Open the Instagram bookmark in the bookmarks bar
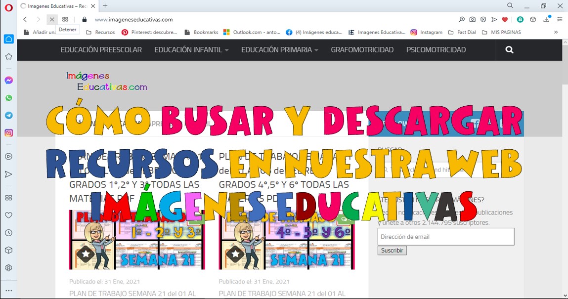This screenshot has width=568, height=299. click(x=426, y=32)
